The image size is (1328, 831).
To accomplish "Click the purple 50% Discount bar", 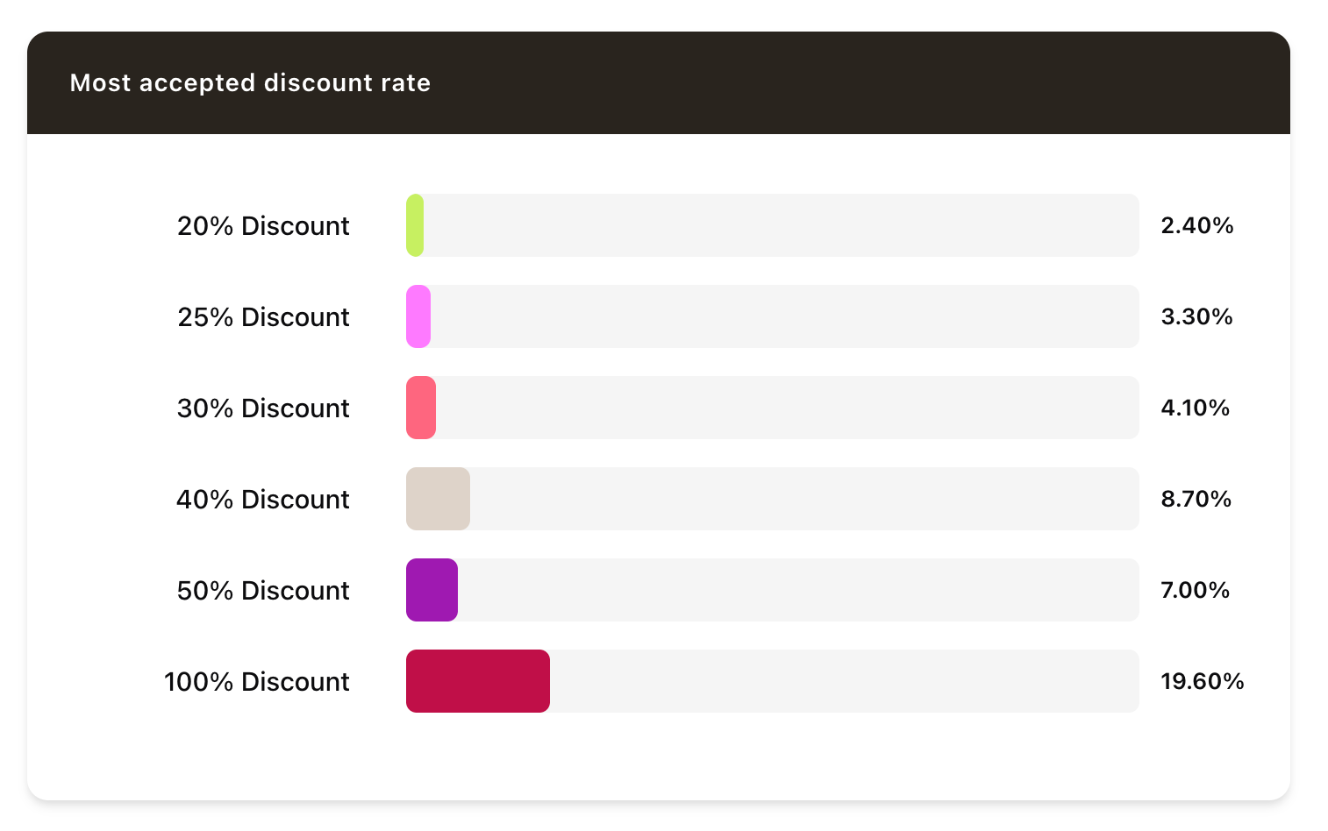I will pos(432,590).
